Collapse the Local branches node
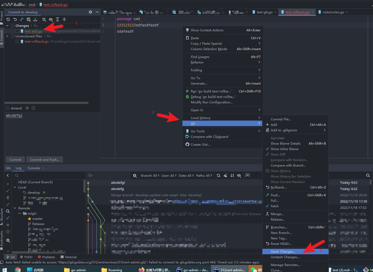 (15, 187)
